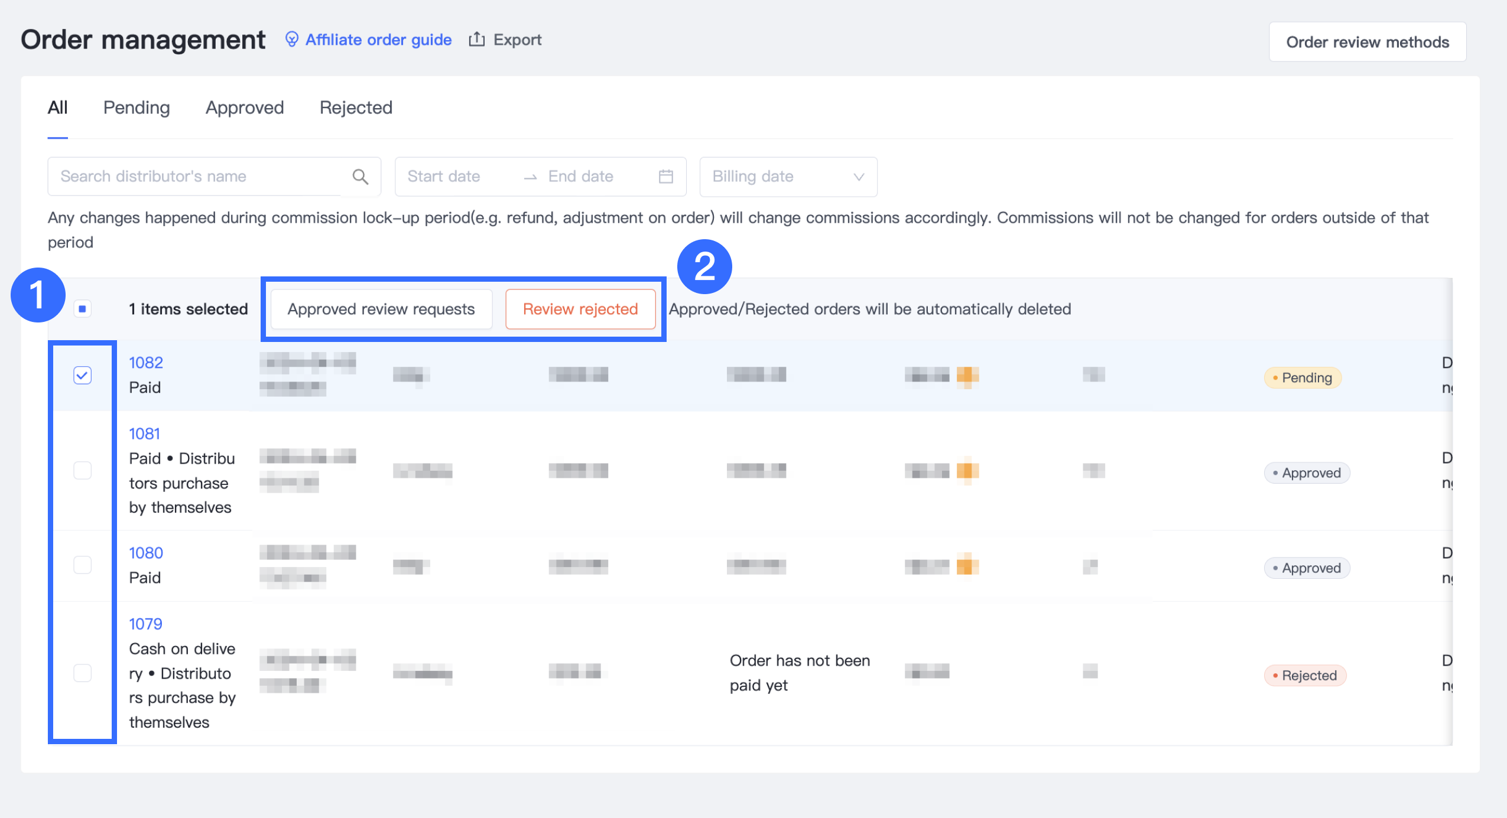Click the lightbulb guide icon
Viewport: 1507px width, 818px height.
tap(292, 40)
